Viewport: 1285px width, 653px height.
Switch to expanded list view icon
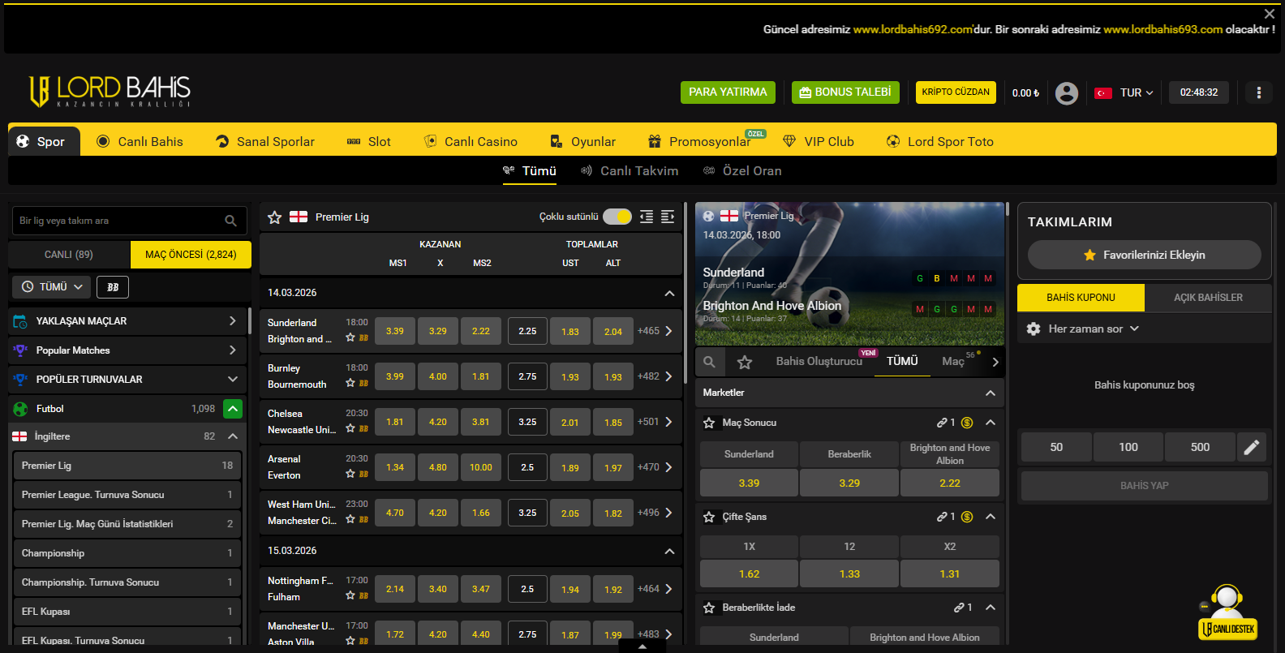tap(668, 217)
